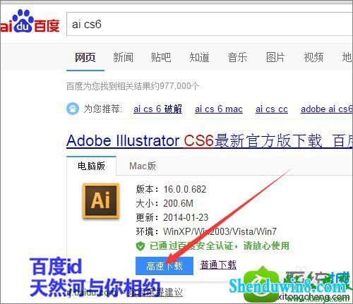Switch to the 音乐 tab
The image size is (353, 304).
pyautogui.click(x=237, y=57)
